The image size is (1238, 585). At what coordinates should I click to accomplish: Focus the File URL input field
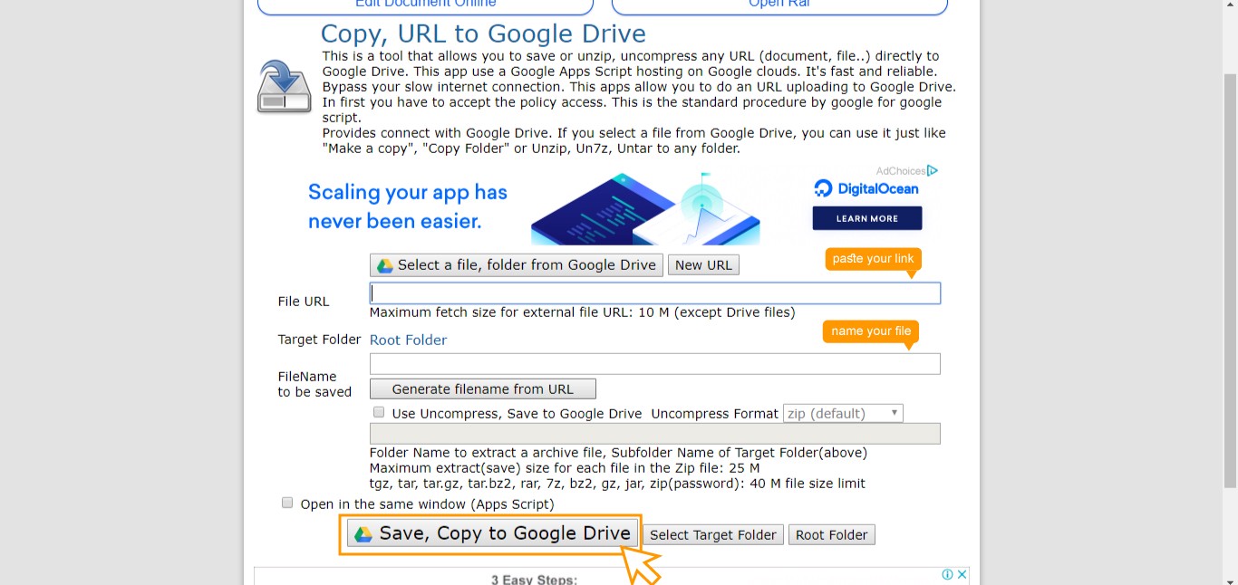655,293
